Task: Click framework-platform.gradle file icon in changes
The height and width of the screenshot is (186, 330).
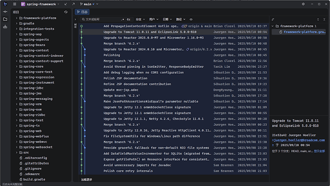Action: (281, 32)
